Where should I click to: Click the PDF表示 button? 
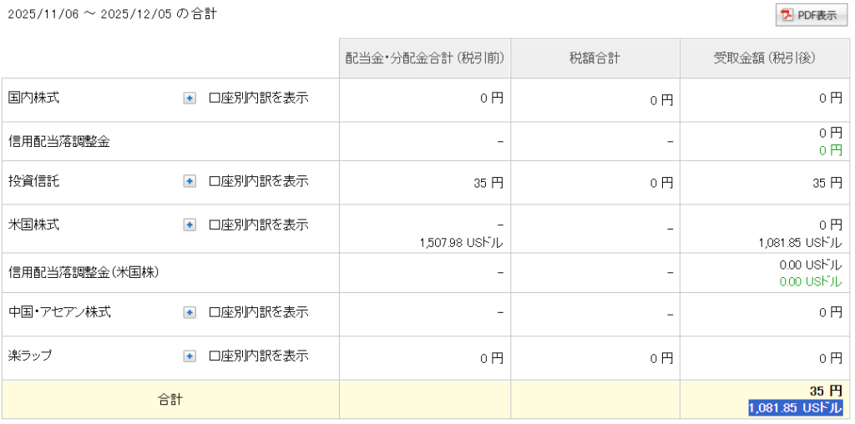tap(811, 16)
